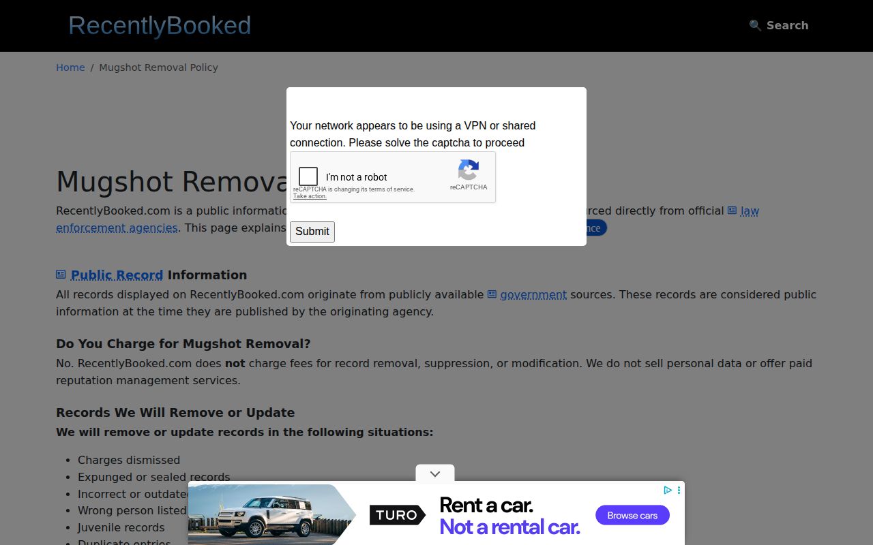The image size is (873, 545).
Task: Click the newspaper icon before law enforcement
Action: tap(732, 211)
